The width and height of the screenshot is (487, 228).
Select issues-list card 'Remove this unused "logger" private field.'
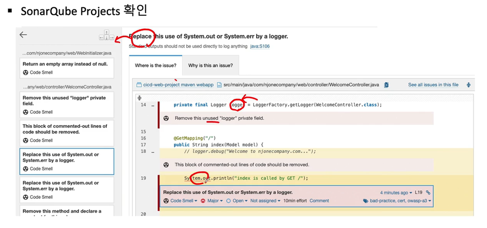(x=67, y=104)
